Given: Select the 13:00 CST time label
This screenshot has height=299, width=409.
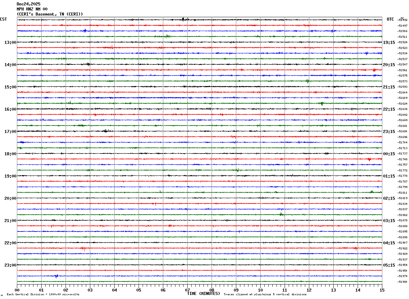Looking at the screenshot, I should click(10, 43).
